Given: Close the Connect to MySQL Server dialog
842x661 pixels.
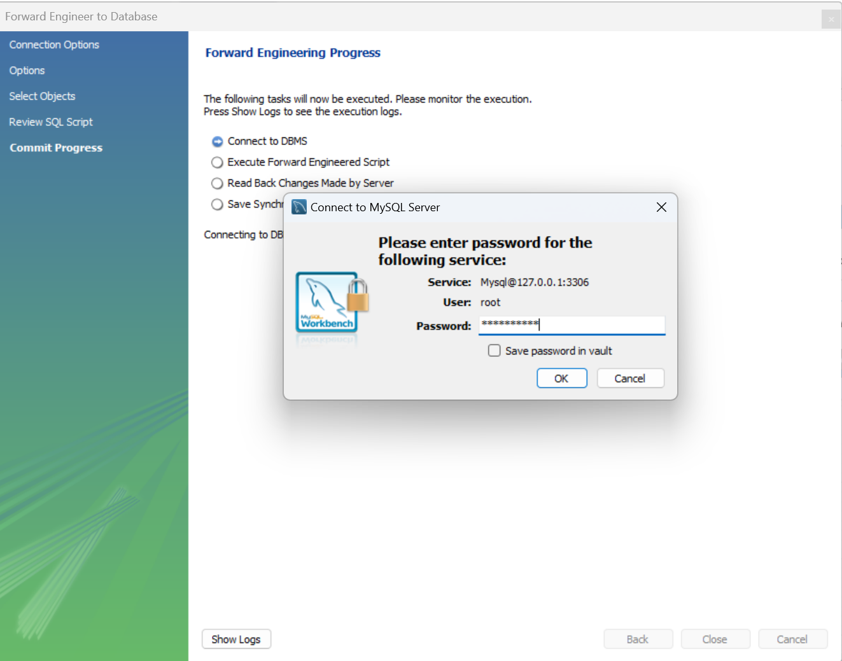Looking at the screenshot, I should pyautogui.click(x=661, y=207).
